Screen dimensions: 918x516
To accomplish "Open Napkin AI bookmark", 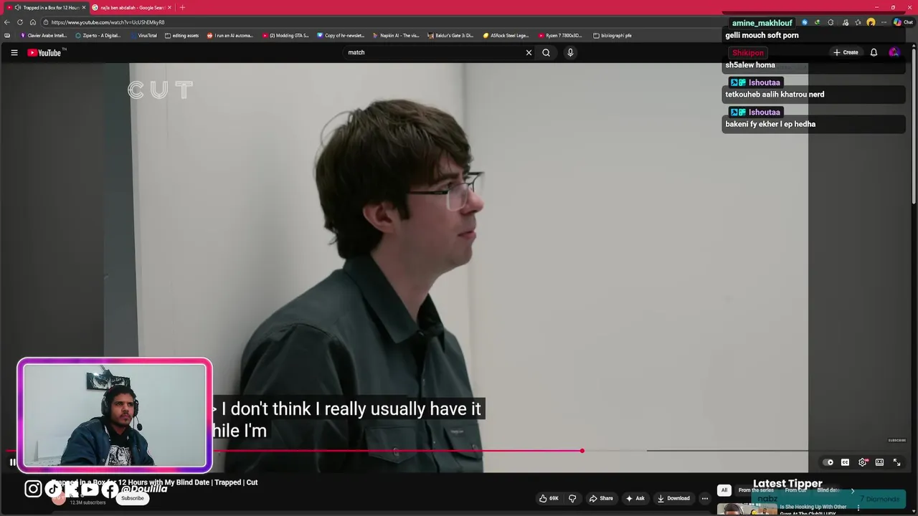I will [x=396, y=35].
